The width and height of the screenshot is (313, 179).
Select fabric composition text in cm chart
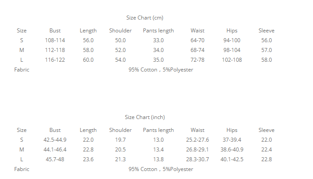(161, 70)
